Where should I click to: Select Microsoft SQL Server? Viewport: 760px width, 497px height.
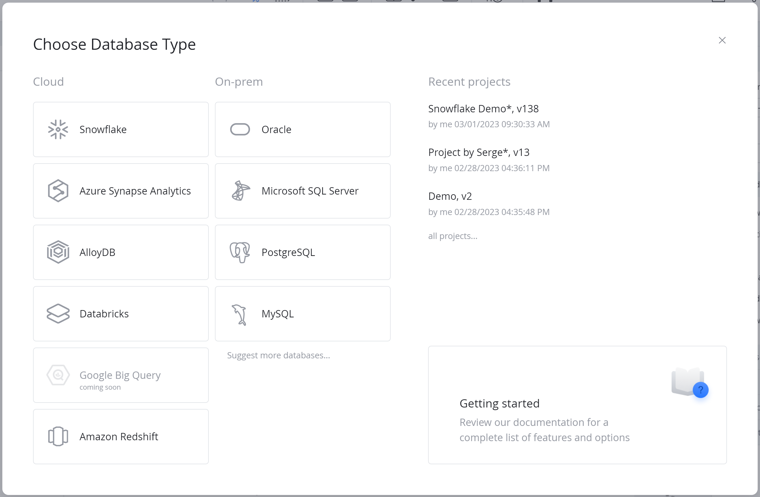click(302, 191)
